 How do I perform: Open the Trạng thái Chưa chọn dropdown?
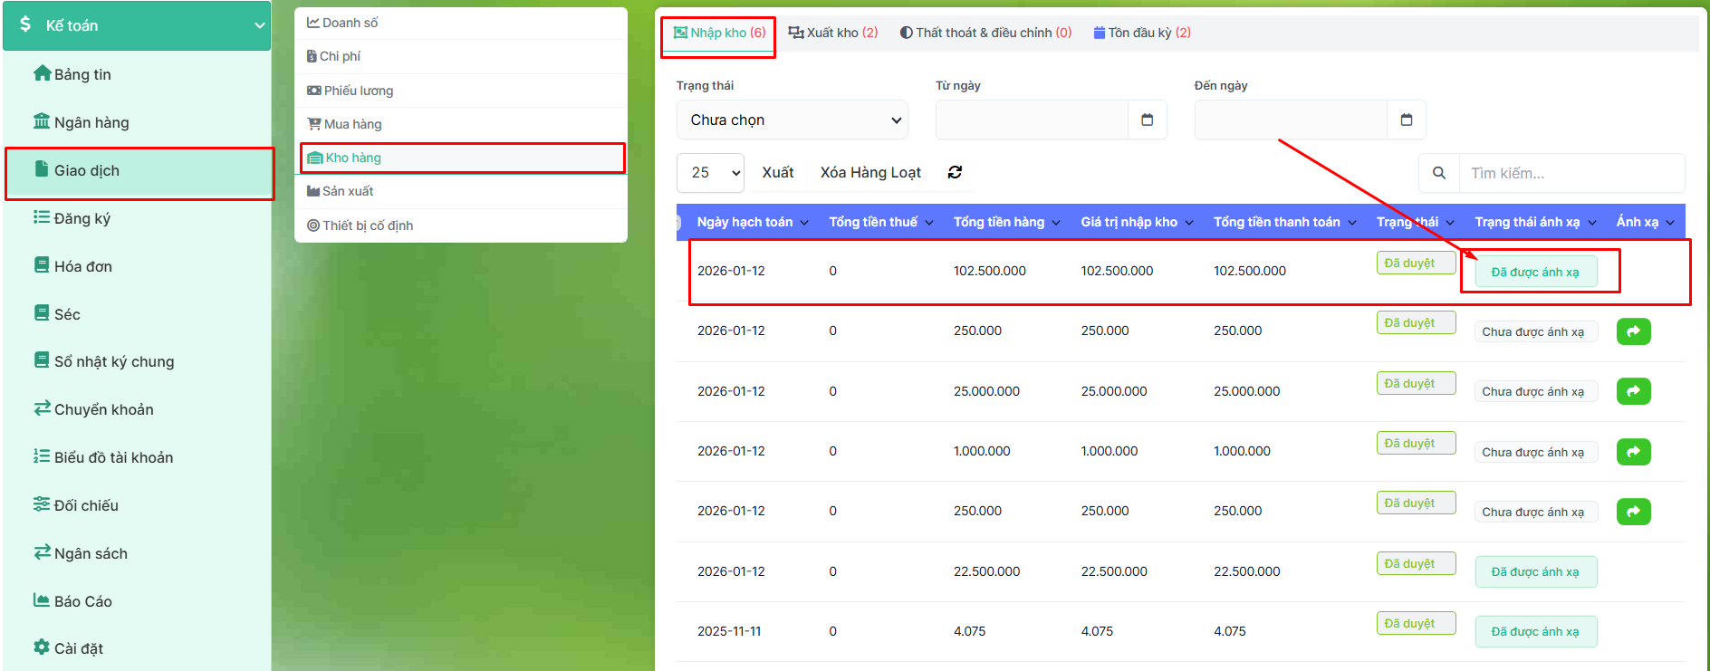[x=793, y=120]
